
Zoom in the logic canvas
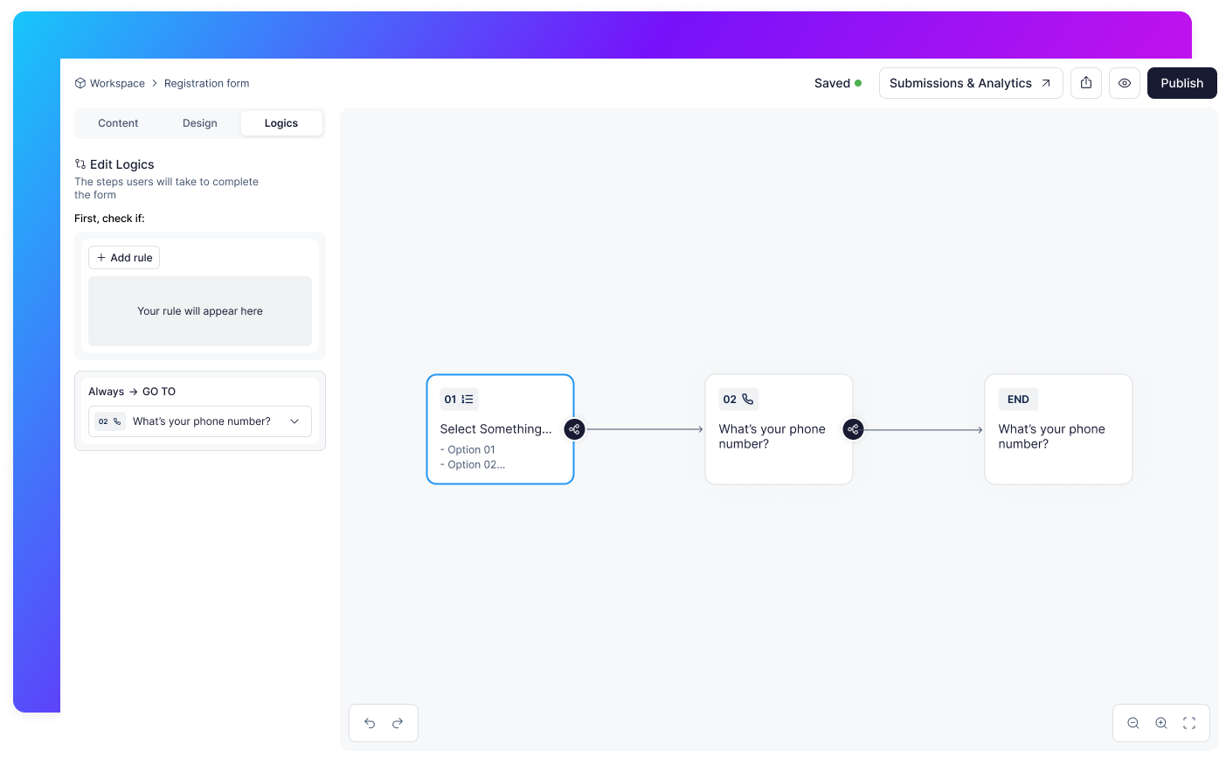coord(1161,723)
